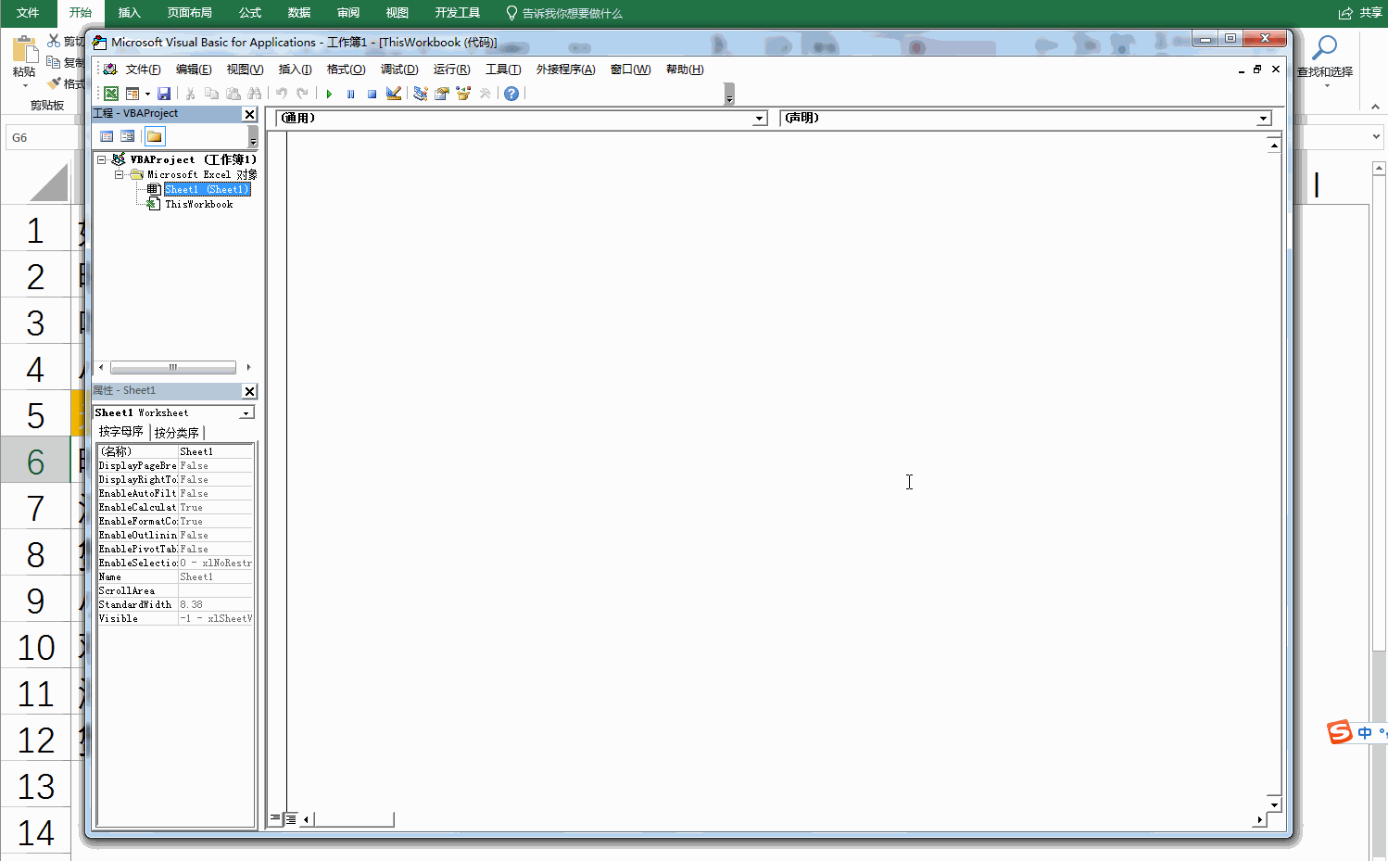The image size is (1388, 861).
Task: Select Sheet1 (Sheet1) in the project tree
Action: click(207, 190)
